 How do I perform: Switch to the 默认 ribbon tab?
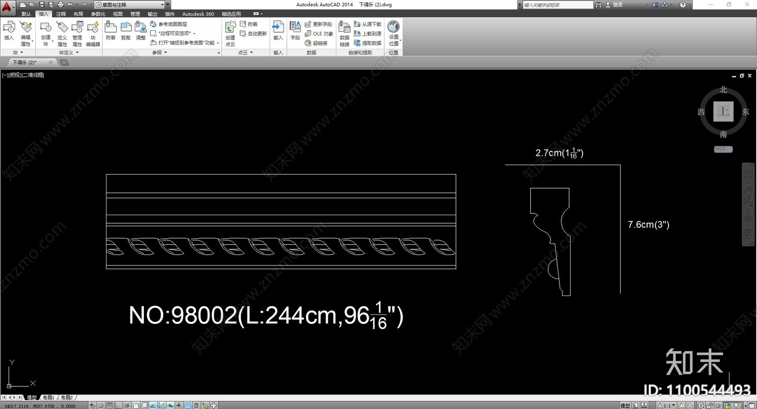click(x=26, y=14)
